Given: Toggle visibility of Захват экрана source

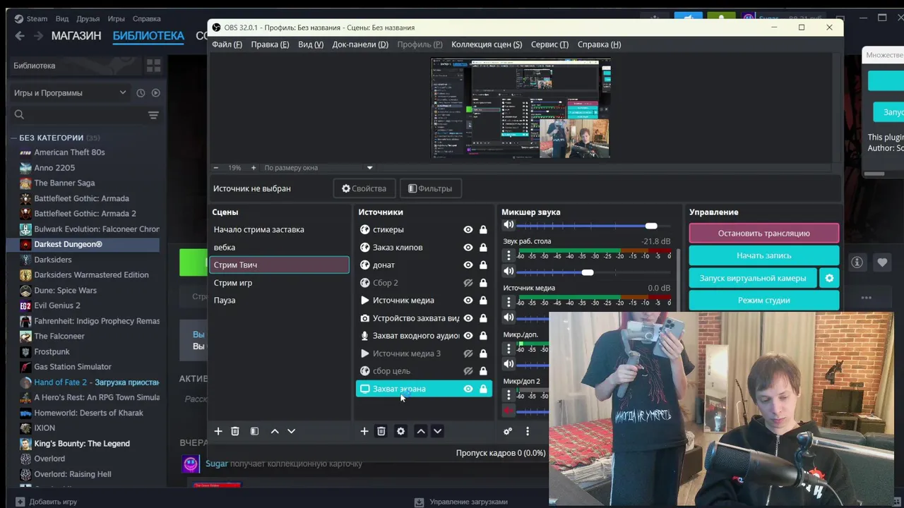Looking at the screenshot, I should coord(468,389).
